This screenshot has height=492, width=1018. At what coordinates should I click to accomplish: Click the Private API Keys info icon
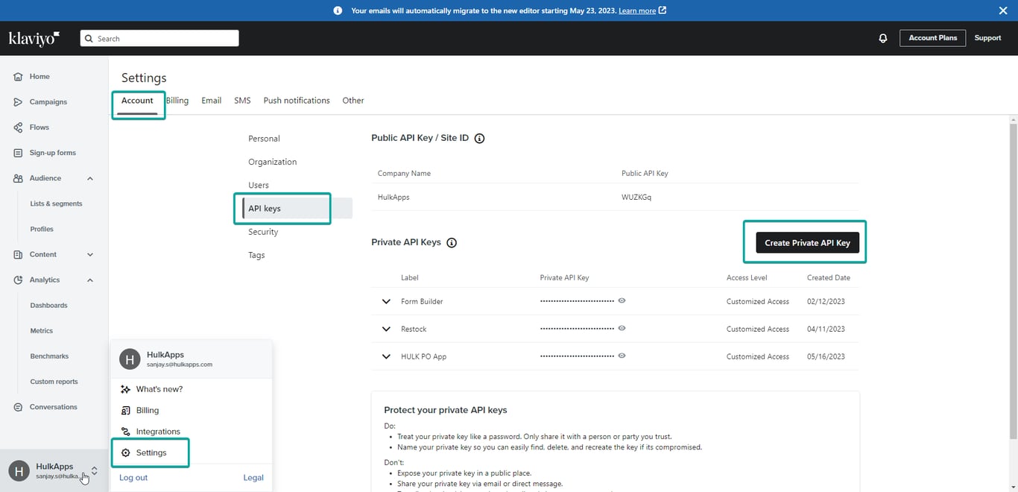coord(452,243)
